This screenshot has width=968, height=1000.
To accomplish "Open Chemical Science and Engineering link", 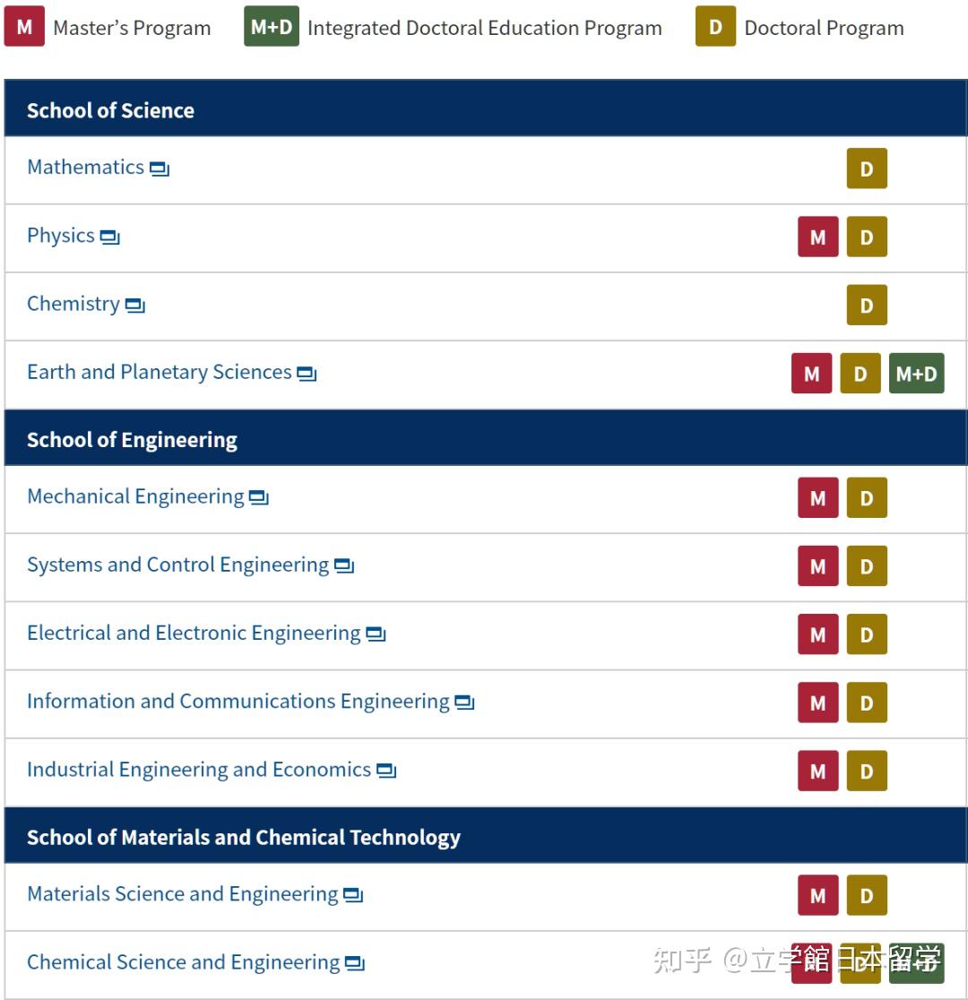I will click(x=183, y=961).
